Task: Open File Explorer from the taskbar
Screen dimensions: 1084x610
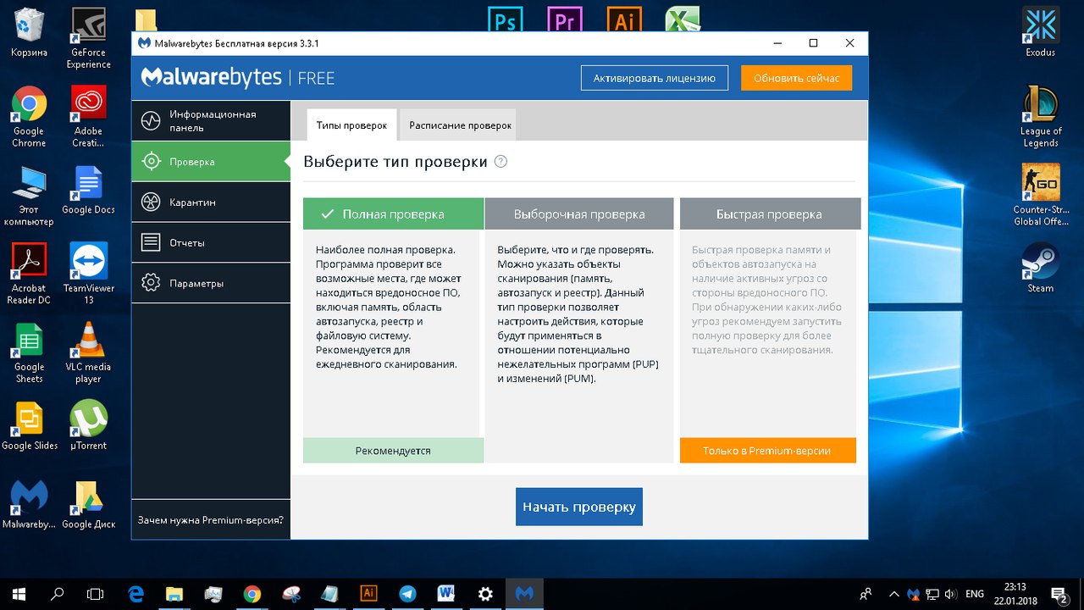Action: tap(174, 594)
